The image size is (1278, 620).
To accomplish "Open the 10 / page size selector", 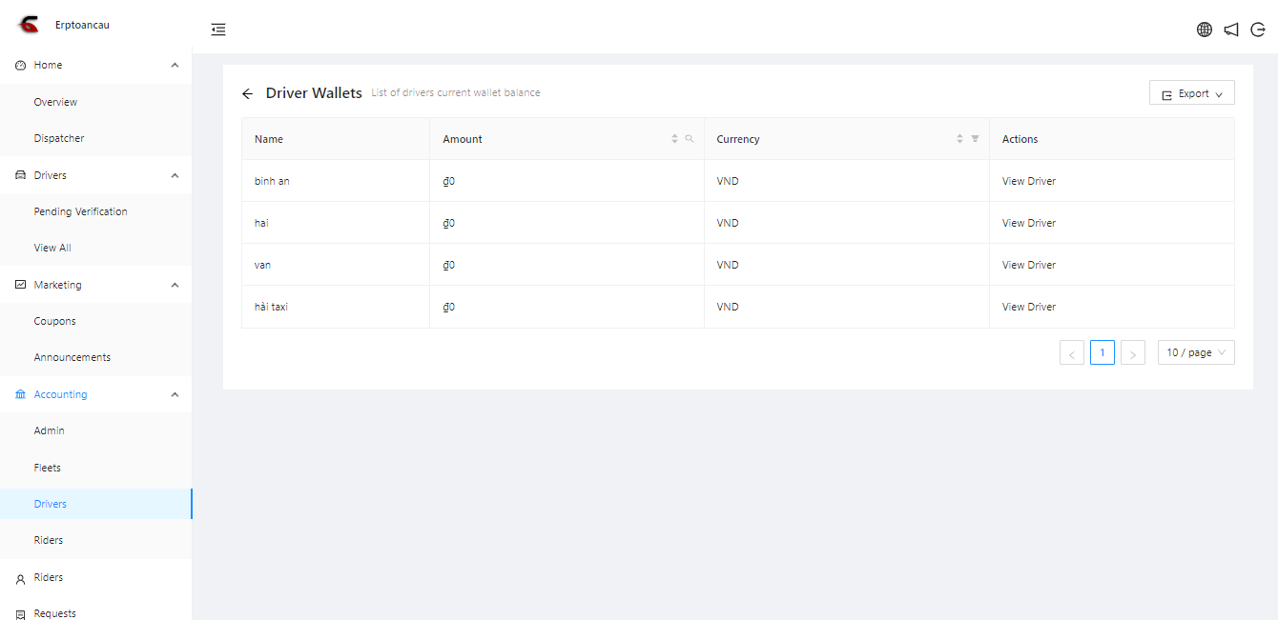I will (1196, 352).
